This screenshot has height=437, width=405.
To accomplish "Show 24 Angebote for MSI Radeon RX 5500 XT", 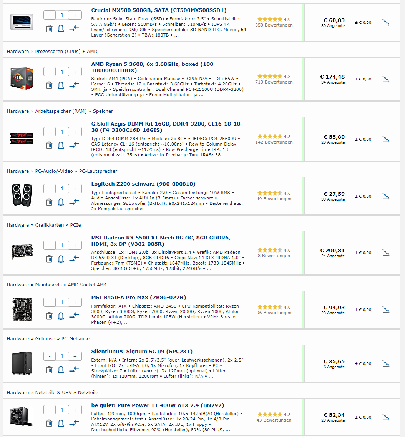I will (333, 256).
